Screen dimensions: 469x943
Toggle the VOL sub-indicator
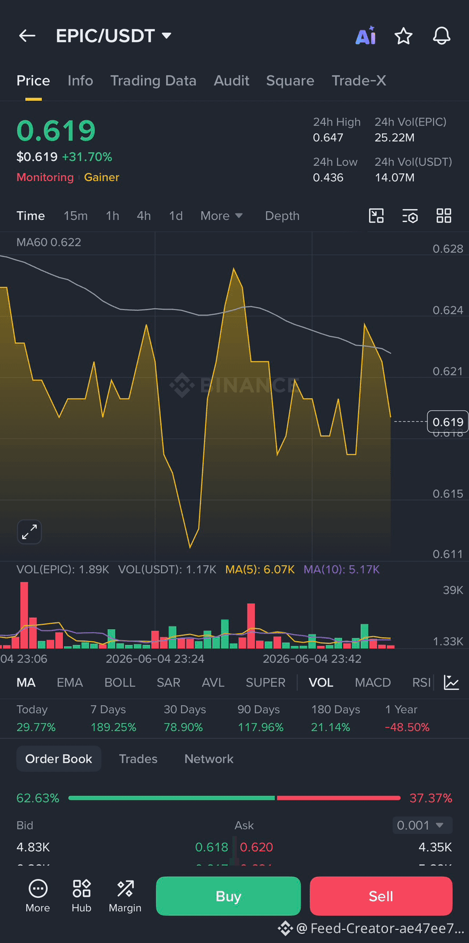[x=321, y=682]
